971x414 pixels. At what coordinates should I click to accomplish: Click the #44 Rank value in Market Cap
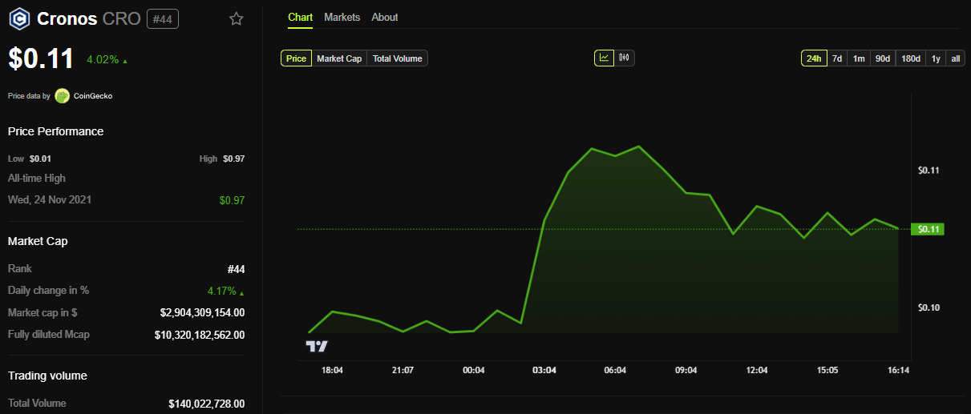click(236, 269)
